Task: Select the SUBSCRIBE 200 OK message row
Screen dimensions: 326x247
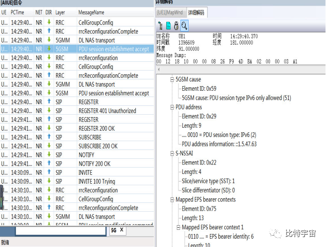Action: pos(77,146)
